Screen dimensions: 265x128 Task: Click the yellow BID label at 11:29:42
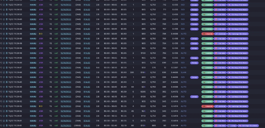[x=41, y=106]
